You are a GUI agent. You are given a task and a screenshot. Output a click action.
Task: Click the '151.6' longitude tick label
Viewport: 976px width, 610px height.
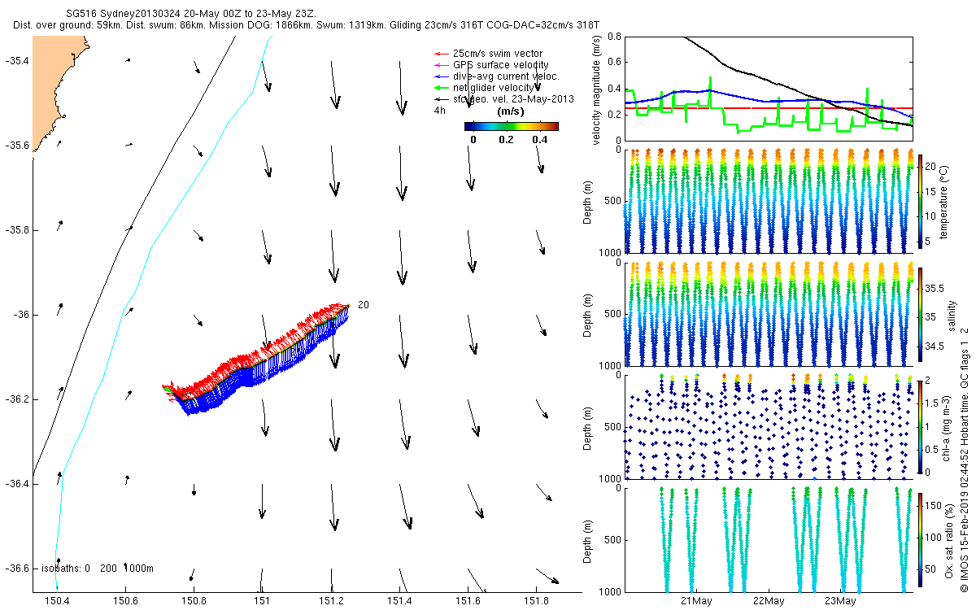[468, 600]
